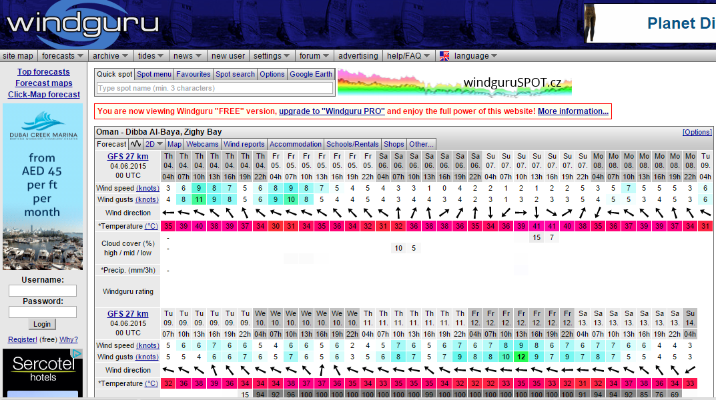The image size is (716, 400).
Task: Open the Options tab in spot selector
Action: [272, 75]
